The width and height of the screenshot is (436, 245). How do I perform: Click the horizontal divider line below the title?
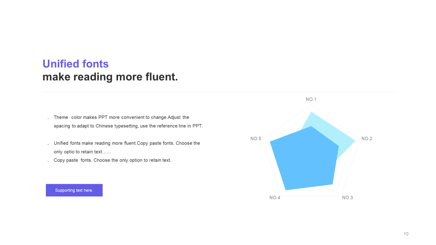[218, 92]
